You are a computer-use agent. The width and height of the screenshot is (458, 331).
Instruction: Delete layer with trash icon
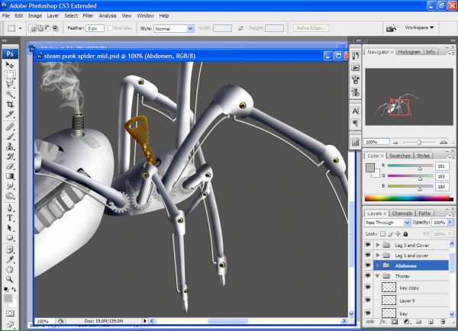click(x=443, y=322)
